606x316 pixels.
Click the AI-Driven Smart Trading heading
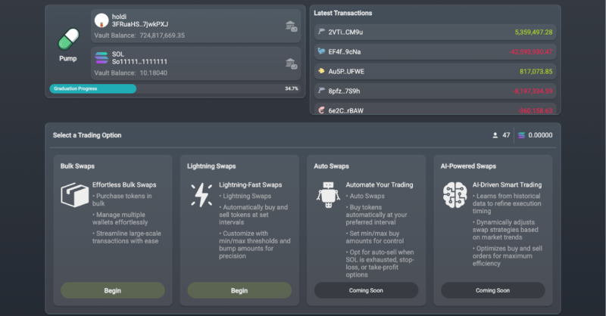507,184
